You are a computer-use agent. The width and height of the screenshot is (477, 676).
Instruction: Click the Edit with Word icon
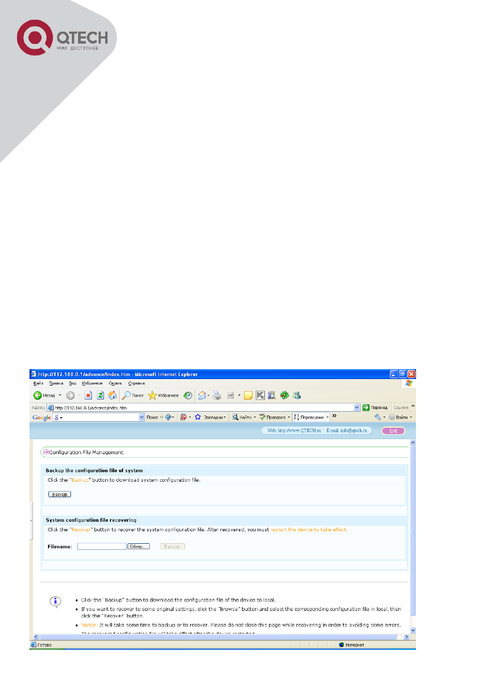[230, 395]
